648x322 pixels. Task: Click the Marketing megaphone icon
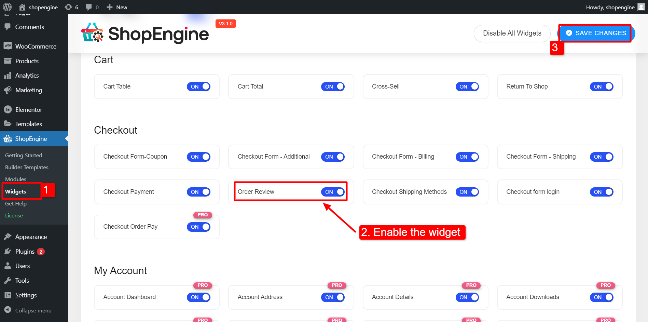tap(8, 90)
